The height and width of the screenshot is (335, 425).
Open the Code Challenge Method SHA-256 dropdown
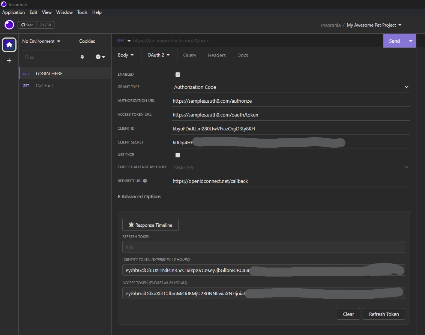[x=291, y=167]
